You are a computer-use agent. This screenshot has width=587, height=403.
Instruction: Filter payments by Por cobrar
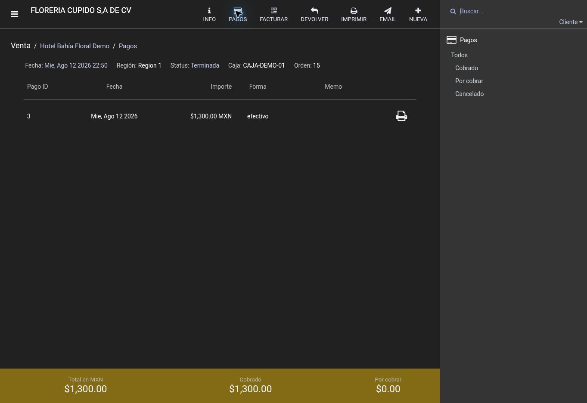469,81
